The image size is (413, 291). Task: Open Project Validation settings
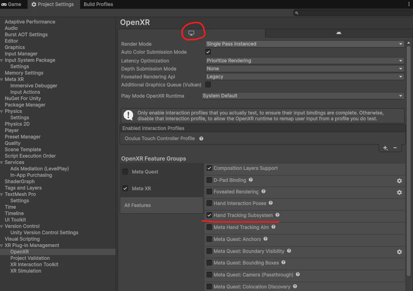(x=30, y=258)
